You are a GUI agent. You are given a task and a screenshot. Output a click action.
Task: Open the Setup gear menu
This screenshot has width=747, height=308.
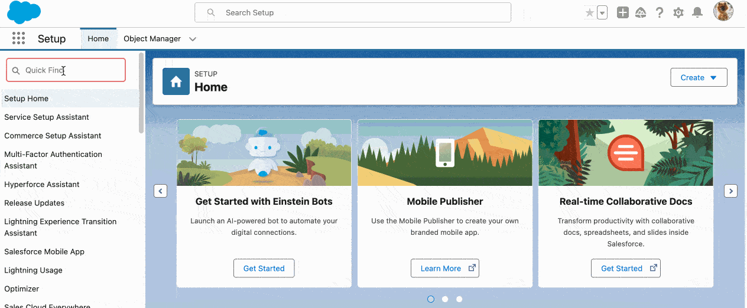click(678, 12)
